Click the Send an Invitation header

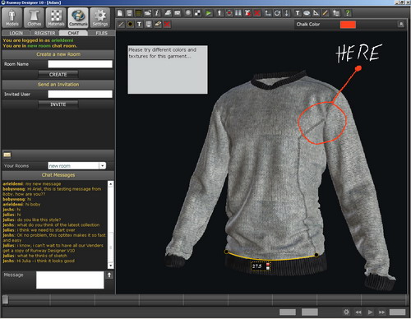pyautogui.click(x=58, y=85)
